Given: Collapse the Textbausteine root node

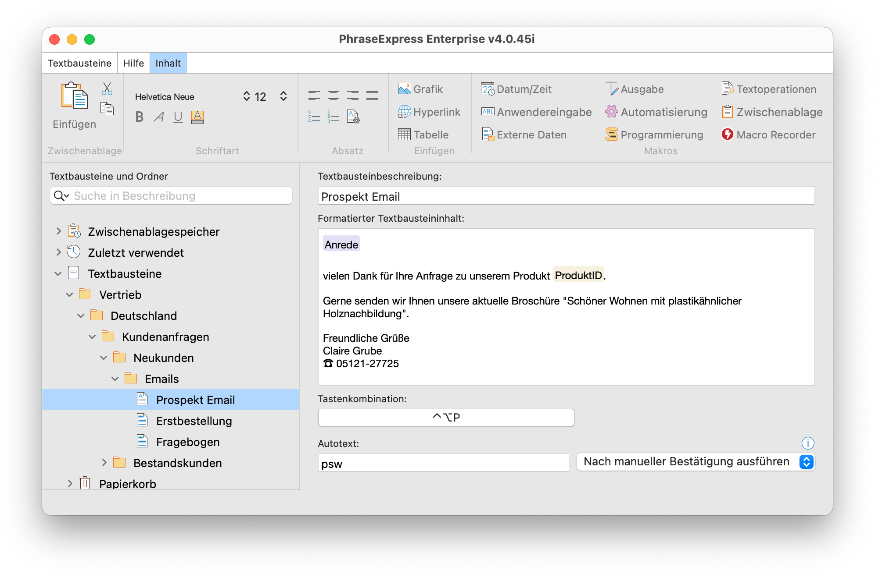Looking at the screenshot, I should coord(58,273).
